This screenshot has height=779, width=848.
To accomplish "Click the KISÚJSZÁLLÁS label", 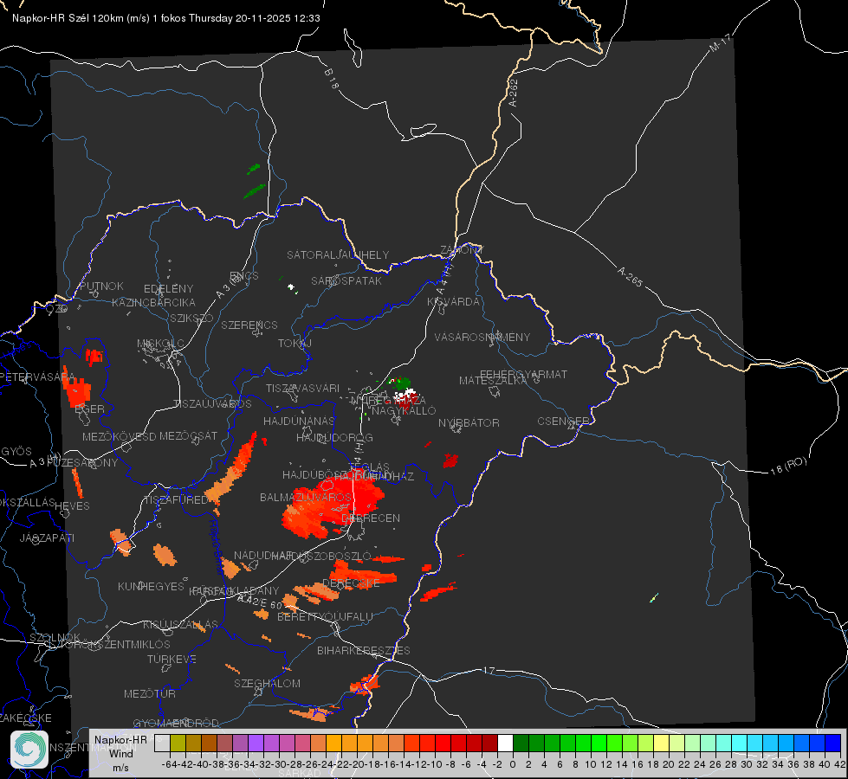I will (x=181, y=624).
